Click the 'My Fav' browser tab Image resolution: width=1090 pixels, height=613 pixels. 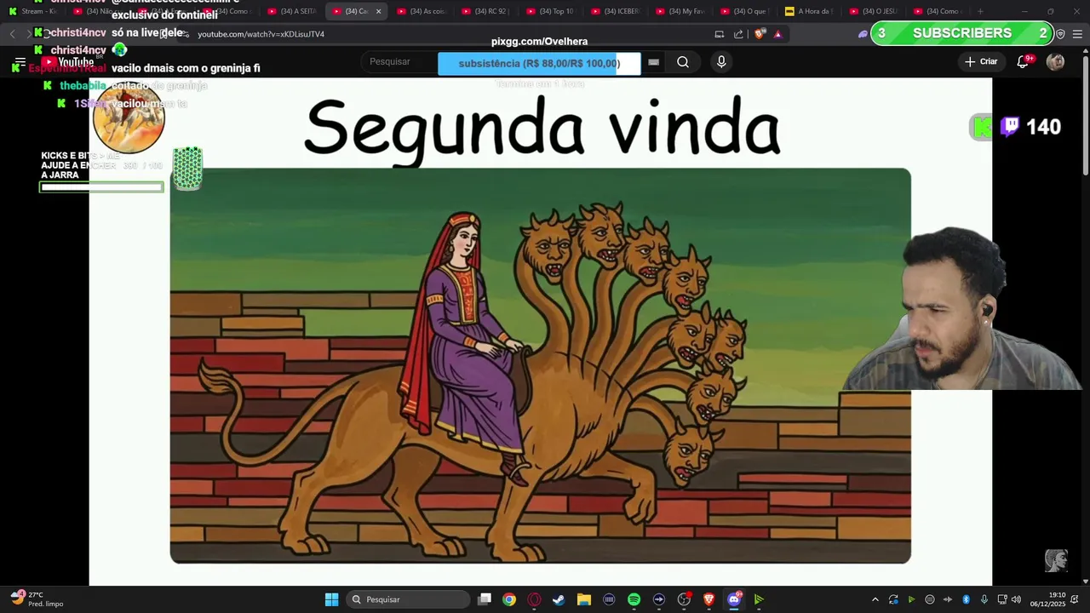(680, 11)
